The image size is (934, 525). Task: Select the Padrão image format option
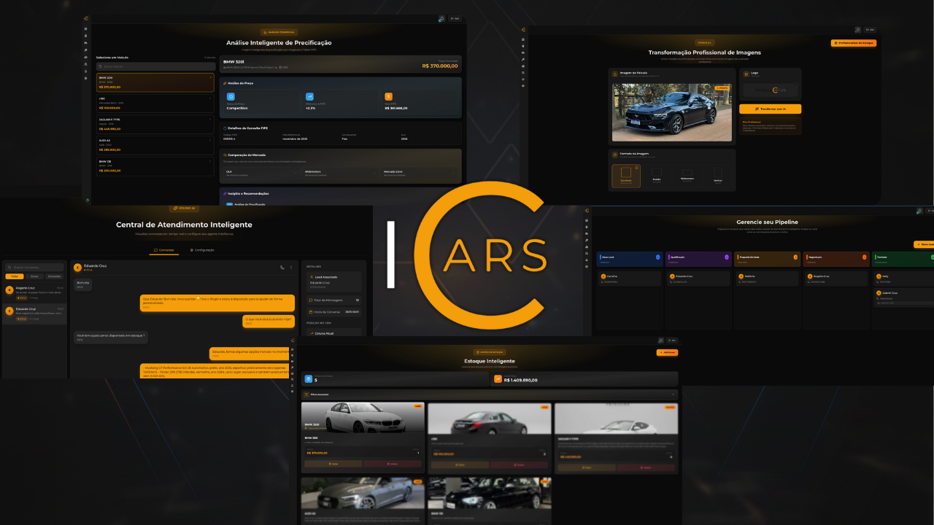(657, 175)
